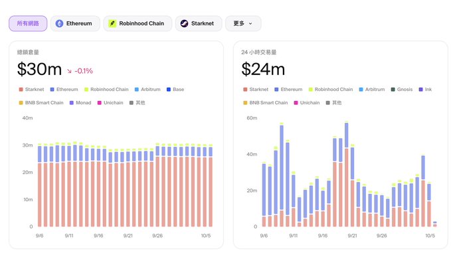
Task: Click the tallest volume bar near 9/21
Action: coord(346,174)
